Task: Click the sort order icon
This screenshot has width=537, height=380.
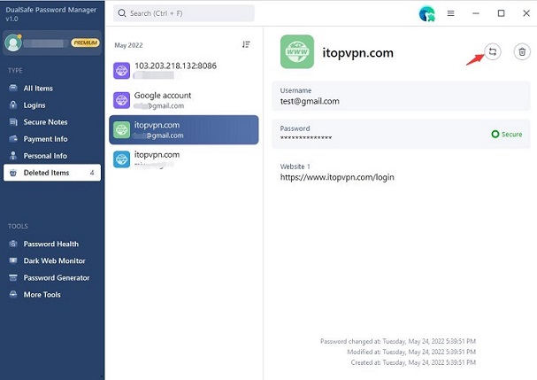Action: pos(246,44)
